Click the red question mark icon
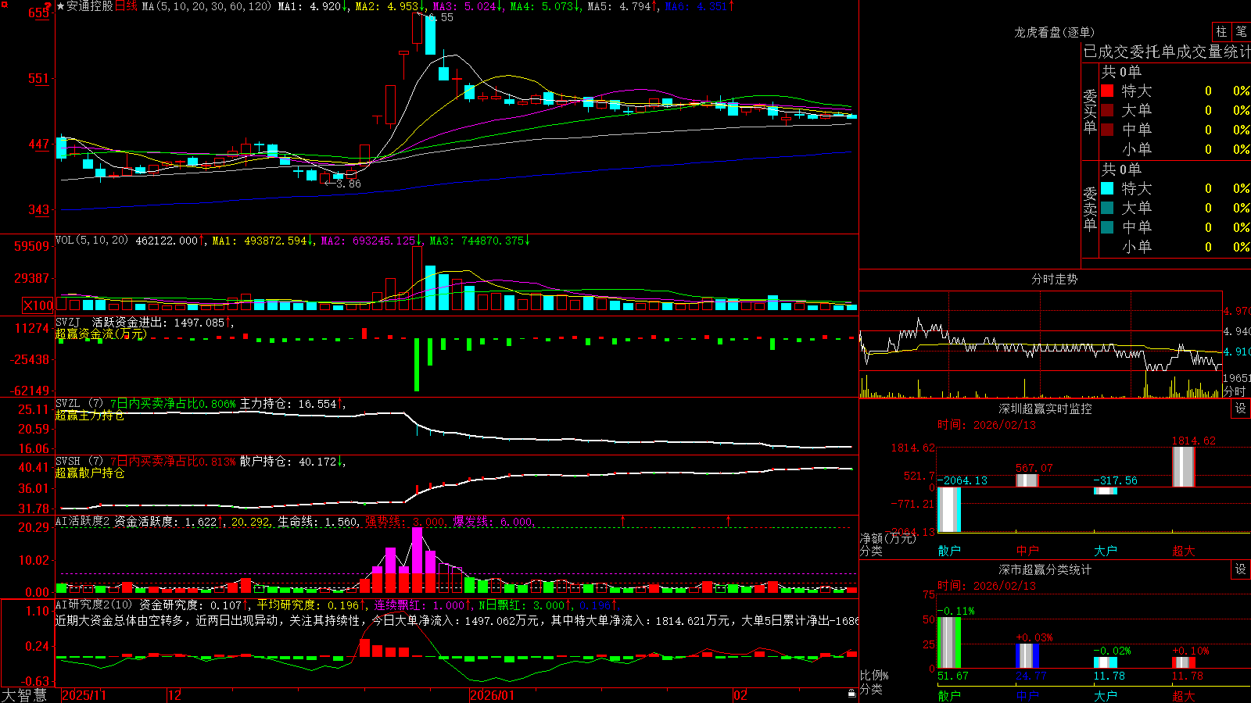The image size is (1251, 703). pyautogui.click(x=48, y=7)
